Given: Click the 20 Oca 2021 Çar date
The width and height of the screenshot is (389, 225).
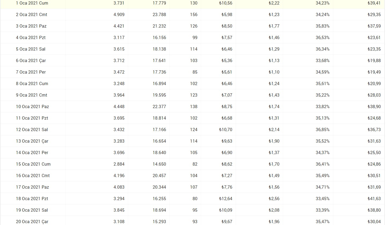Looking at the screenshot, I should tap(32, 222).
